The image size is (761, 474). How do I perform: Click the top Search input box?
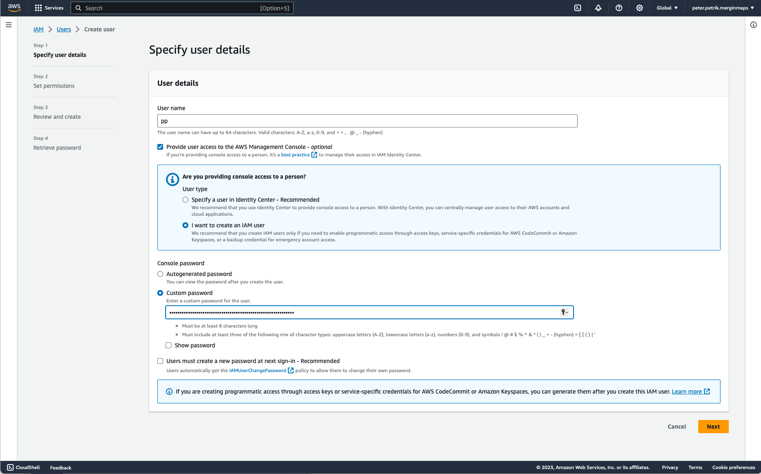(182, 8)
